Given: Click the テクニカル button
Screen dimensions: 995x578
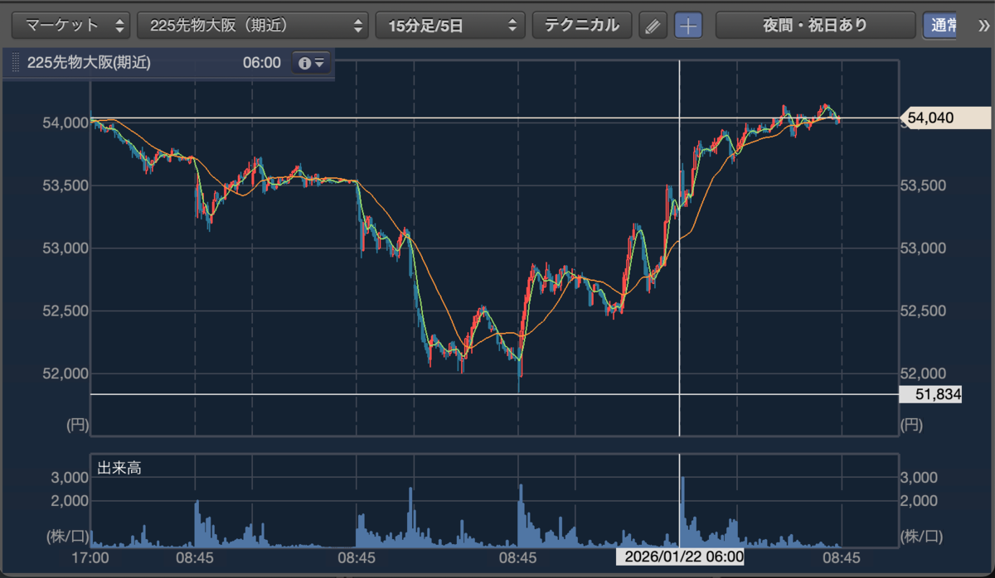Looking at the screenshot, I should 581,26.
